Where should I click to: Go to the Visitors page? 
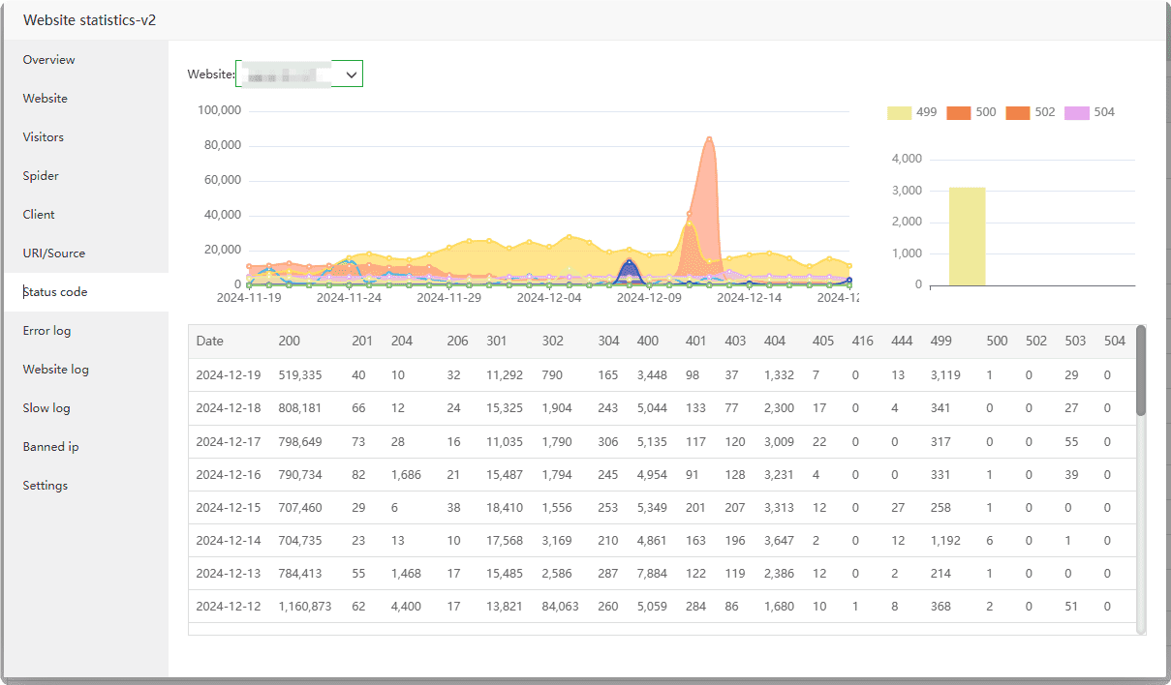[x=44, y=137]
